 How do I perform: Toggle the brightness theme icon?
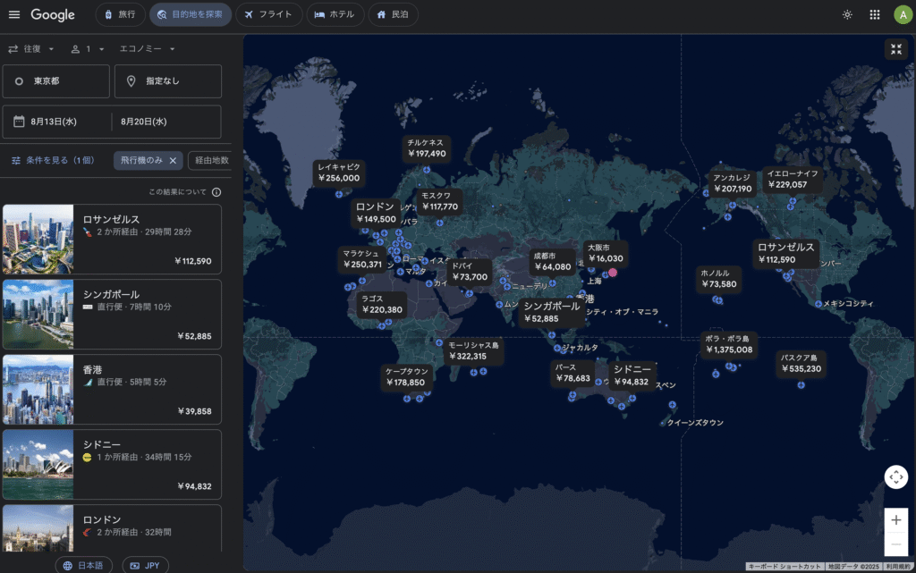(847, 14)
